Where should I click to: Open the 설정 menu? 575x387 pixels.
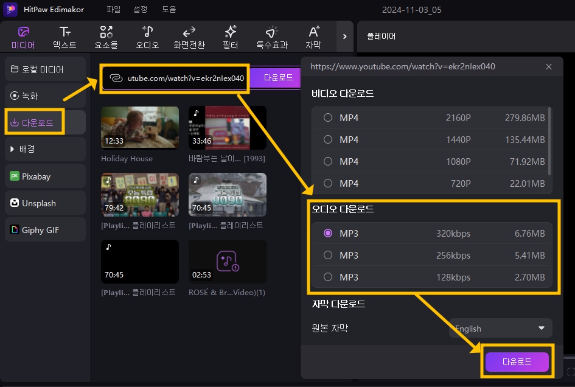141,10
